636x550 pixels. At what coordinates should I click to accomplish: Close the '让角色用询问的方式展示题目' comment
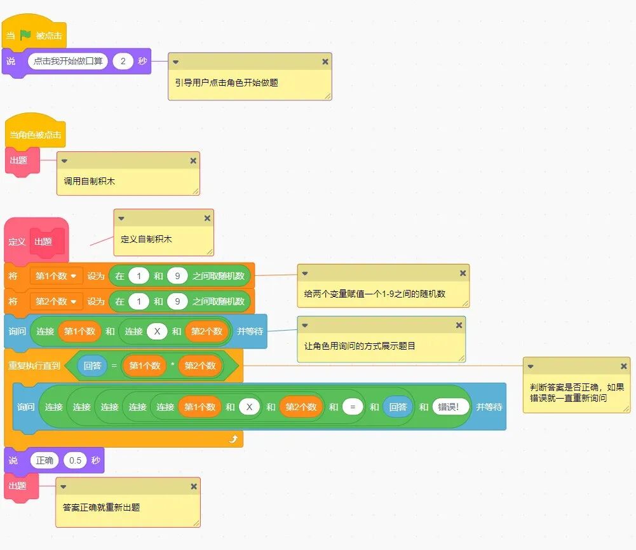[459, 326]
